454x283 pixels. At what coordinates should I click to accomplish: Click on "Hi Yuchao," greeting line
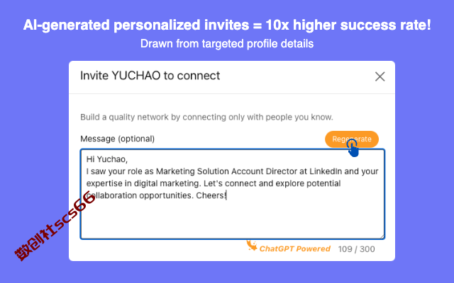coord(107,159)
